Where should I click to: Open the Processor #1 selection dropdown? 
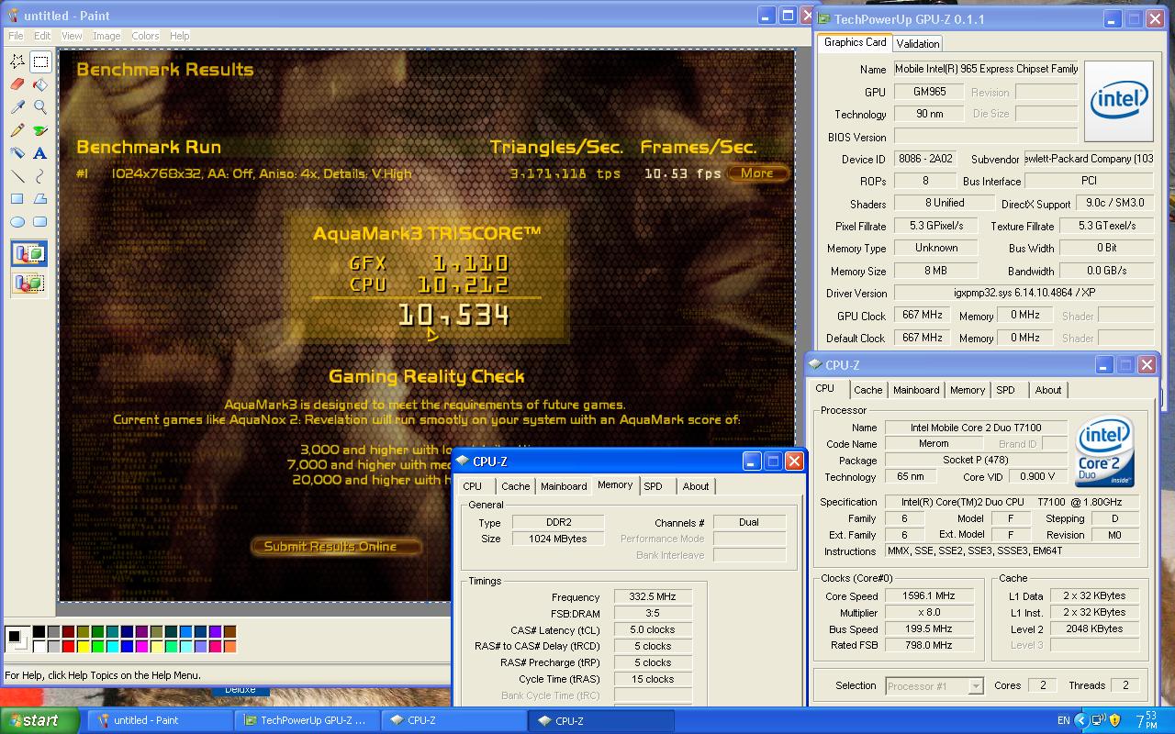(934, 686)
